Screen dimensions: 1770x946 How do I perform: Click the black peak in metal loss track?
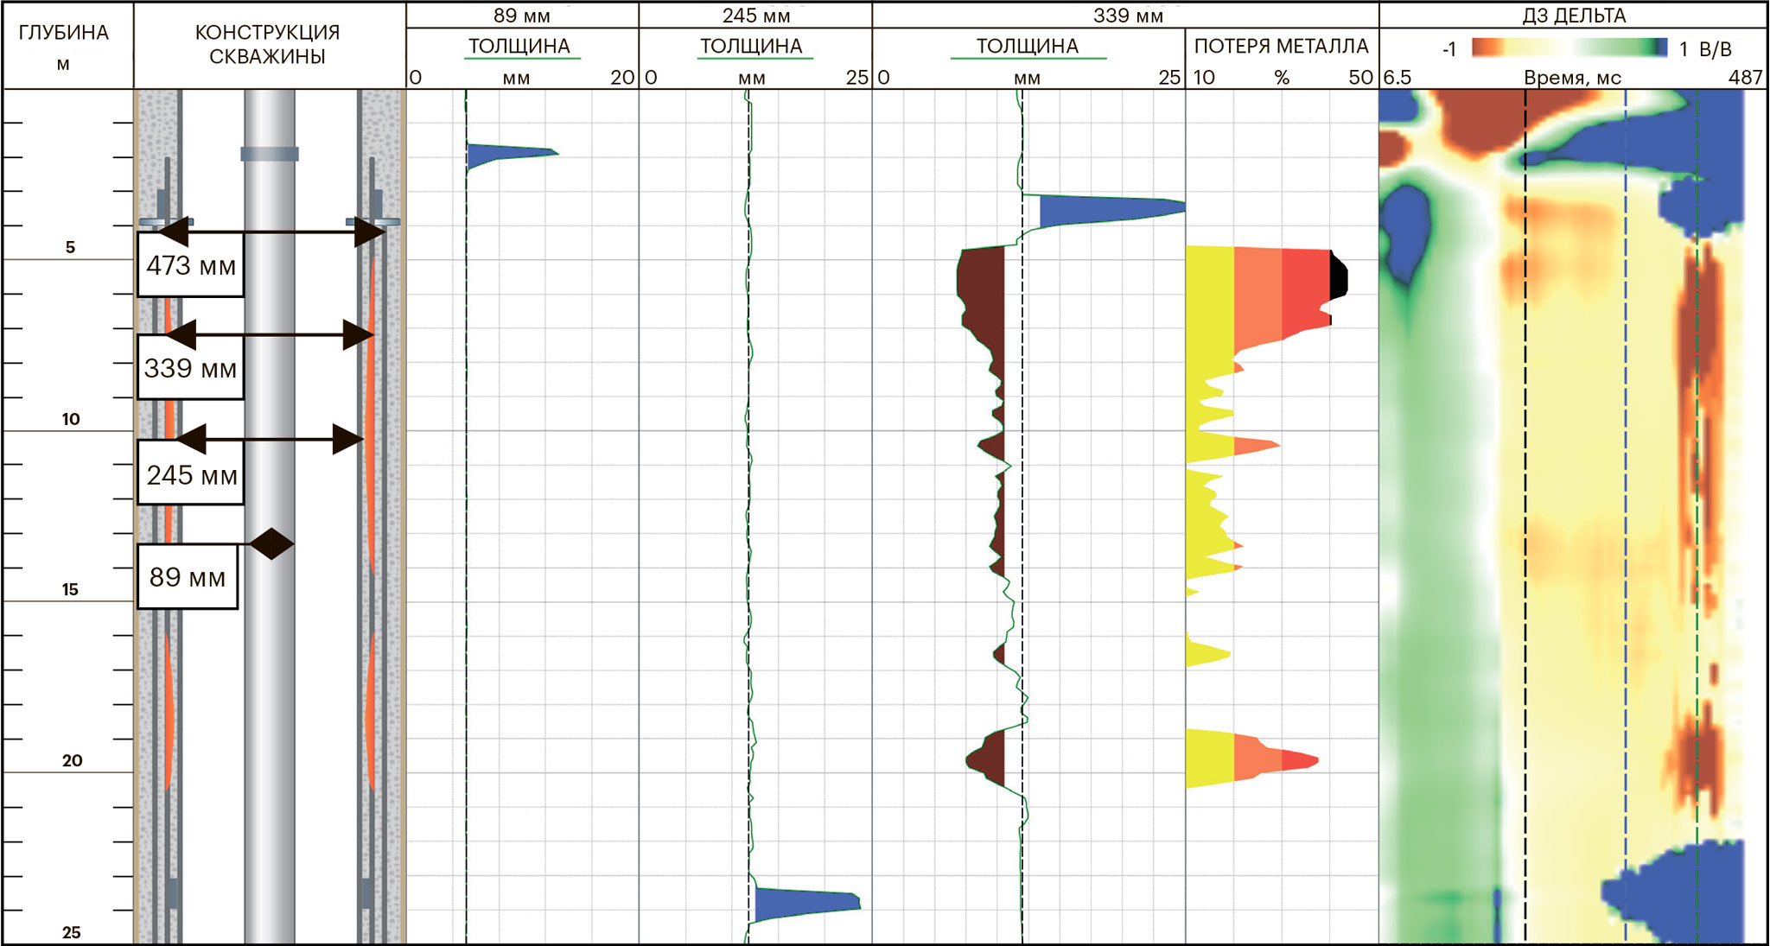(x=1338, y=278)
